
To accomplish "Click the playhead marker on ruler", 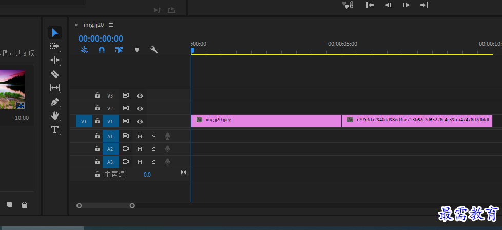I will click(192, 50).
